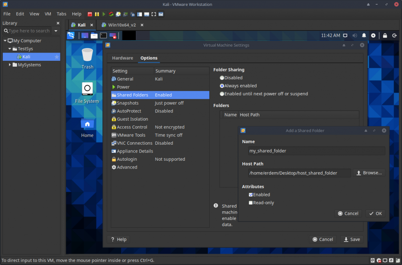
Task: Click the green Power On play icon
Action: [104, 14]
